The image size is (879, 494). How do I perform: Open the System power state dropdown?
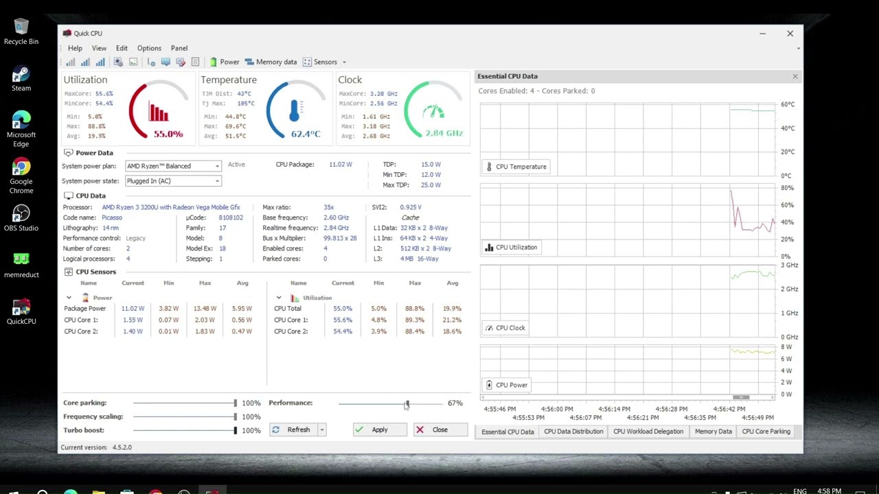click(173, 181)
